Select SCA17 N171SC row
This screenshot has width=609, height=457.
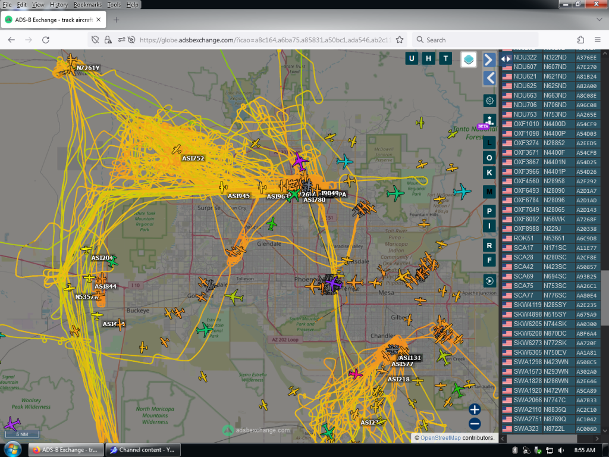coord(551,248)
